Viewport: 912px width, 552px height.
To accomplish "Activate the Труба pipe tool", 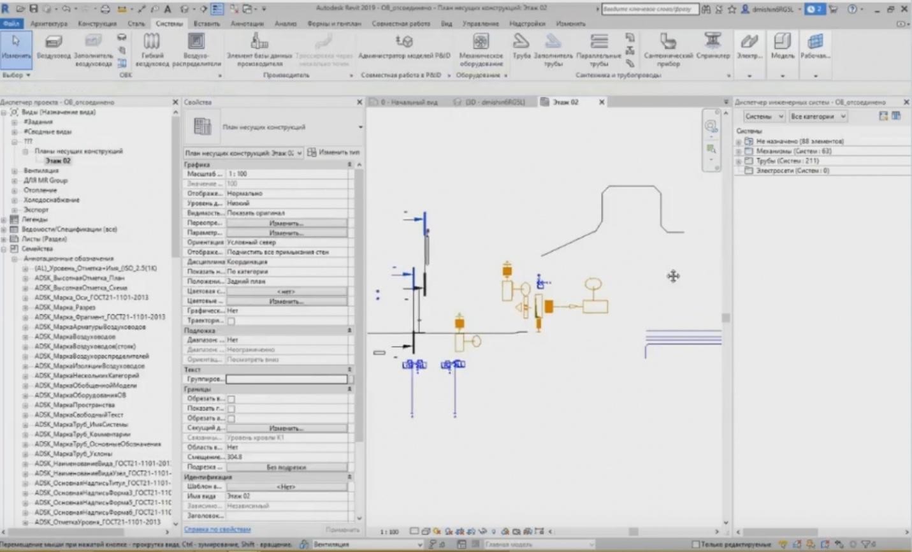I will 521,47.
